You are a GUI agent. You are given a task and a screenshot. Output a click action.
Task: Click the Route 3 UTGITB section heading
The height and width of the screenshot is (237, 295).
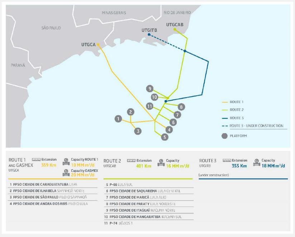208,163
